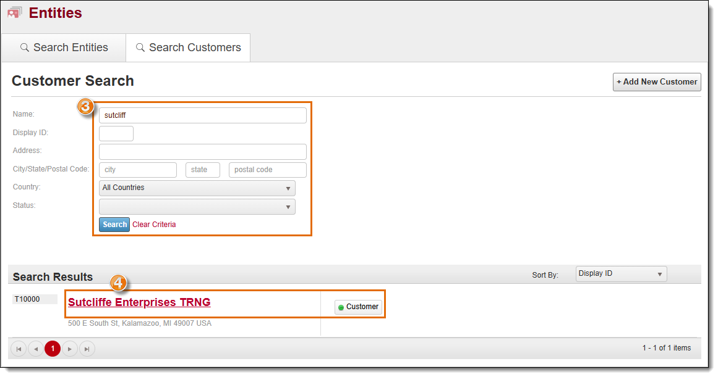Focus the Display ID input box
This screenshot has height=377, width=718.
[116, 133]
